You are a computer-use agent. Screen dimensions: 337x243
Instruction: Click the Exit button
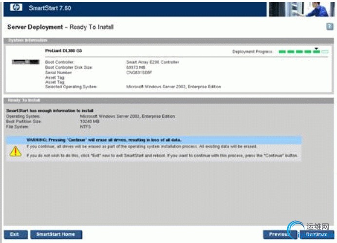[16, 234]
